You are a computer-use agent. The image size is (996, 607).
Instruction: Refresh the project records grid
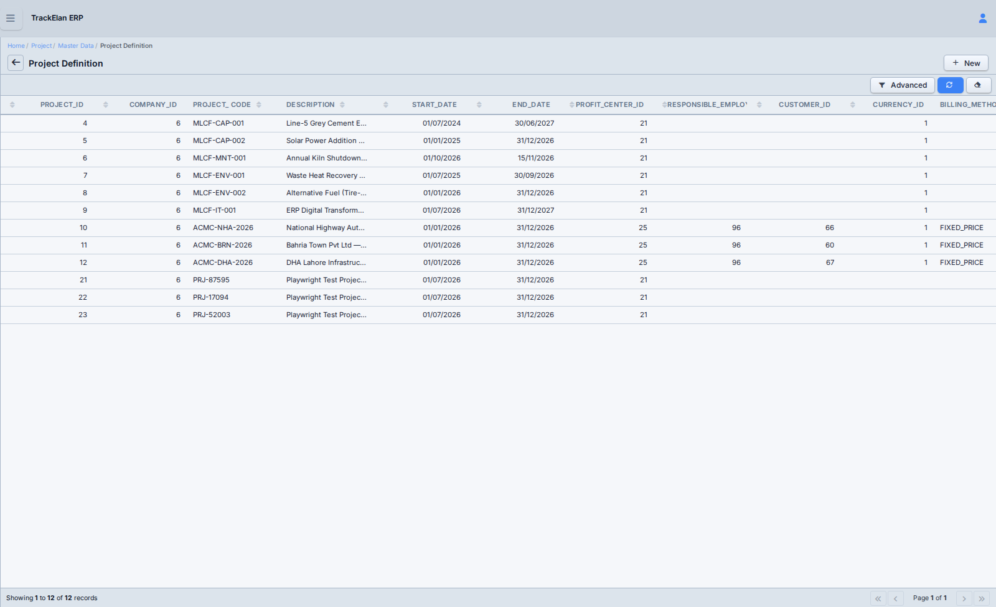tap(950, 85)
